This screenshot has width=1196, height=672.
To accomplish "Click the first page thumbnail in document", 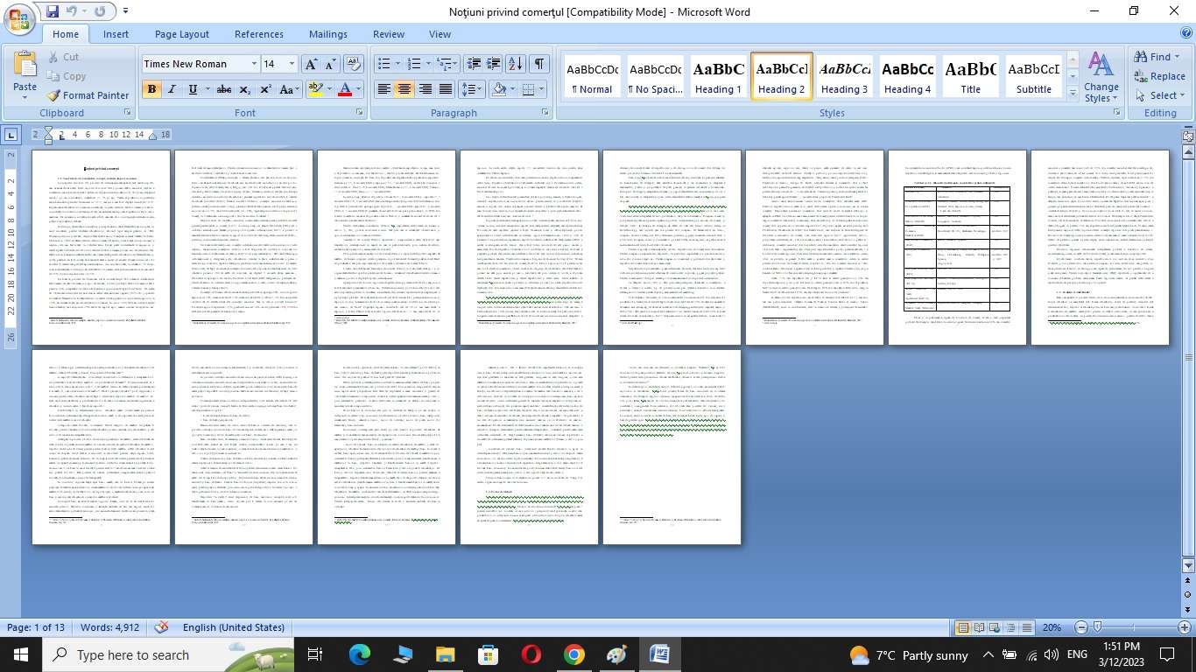I will click(x=101, y=247).
